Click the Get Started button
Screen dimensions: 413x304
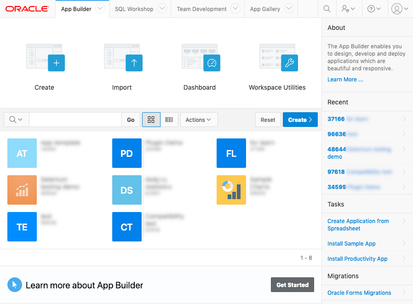click(293, 285)
